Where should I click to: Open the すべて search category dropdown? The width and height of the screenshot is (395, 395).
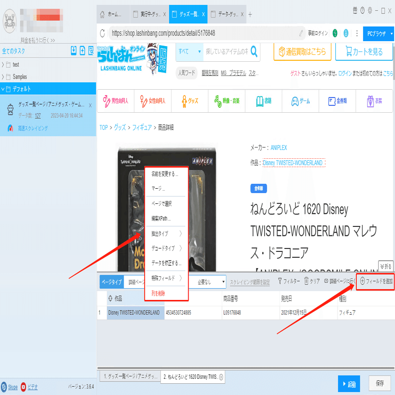tap(190, 51)
